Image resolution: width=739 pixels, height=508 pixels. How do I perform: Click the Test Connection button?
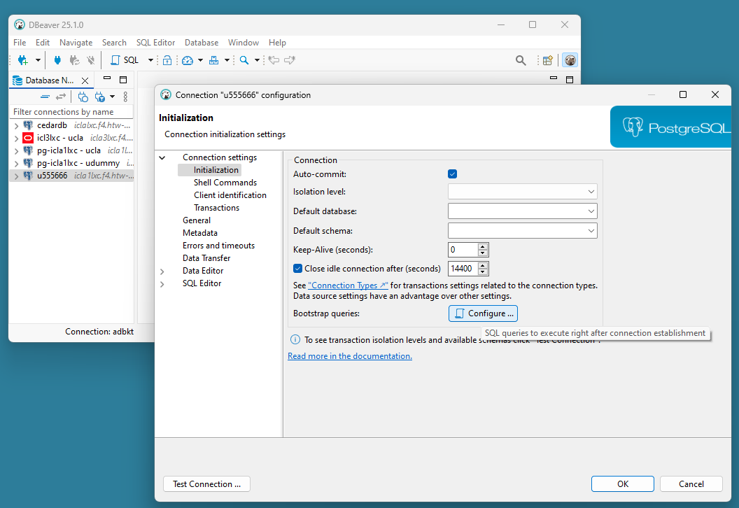point(206,484)
